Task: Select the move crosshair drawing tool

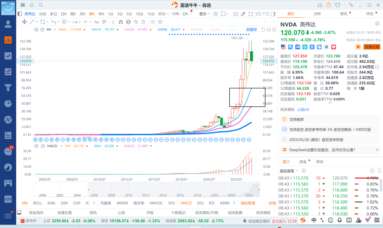Action: pyautogui.click(x=24, y=22)
